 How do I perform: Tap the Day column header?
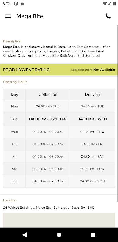pyautogui.click(x=14, y=94)
